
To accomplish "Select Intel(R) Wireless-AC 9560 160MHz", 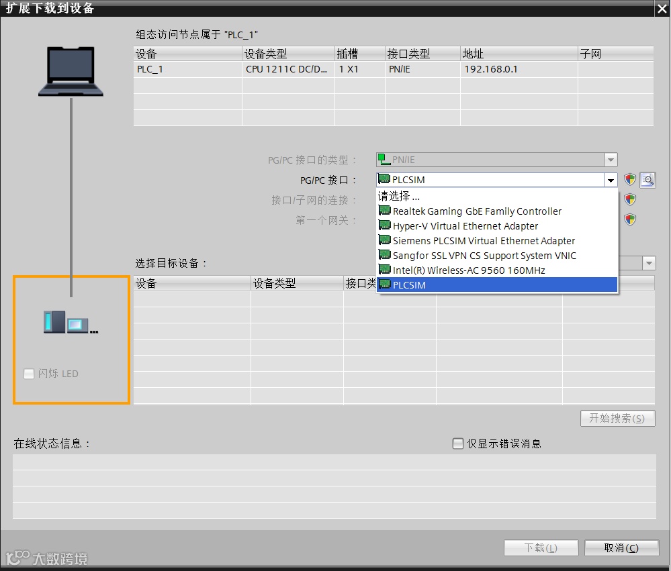I will click(497, 270).
